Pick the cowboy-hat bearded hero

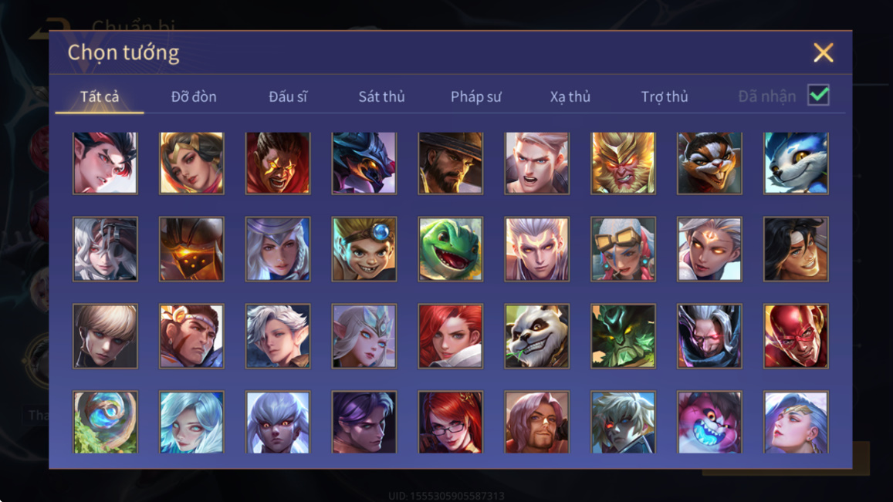(451, 163)
